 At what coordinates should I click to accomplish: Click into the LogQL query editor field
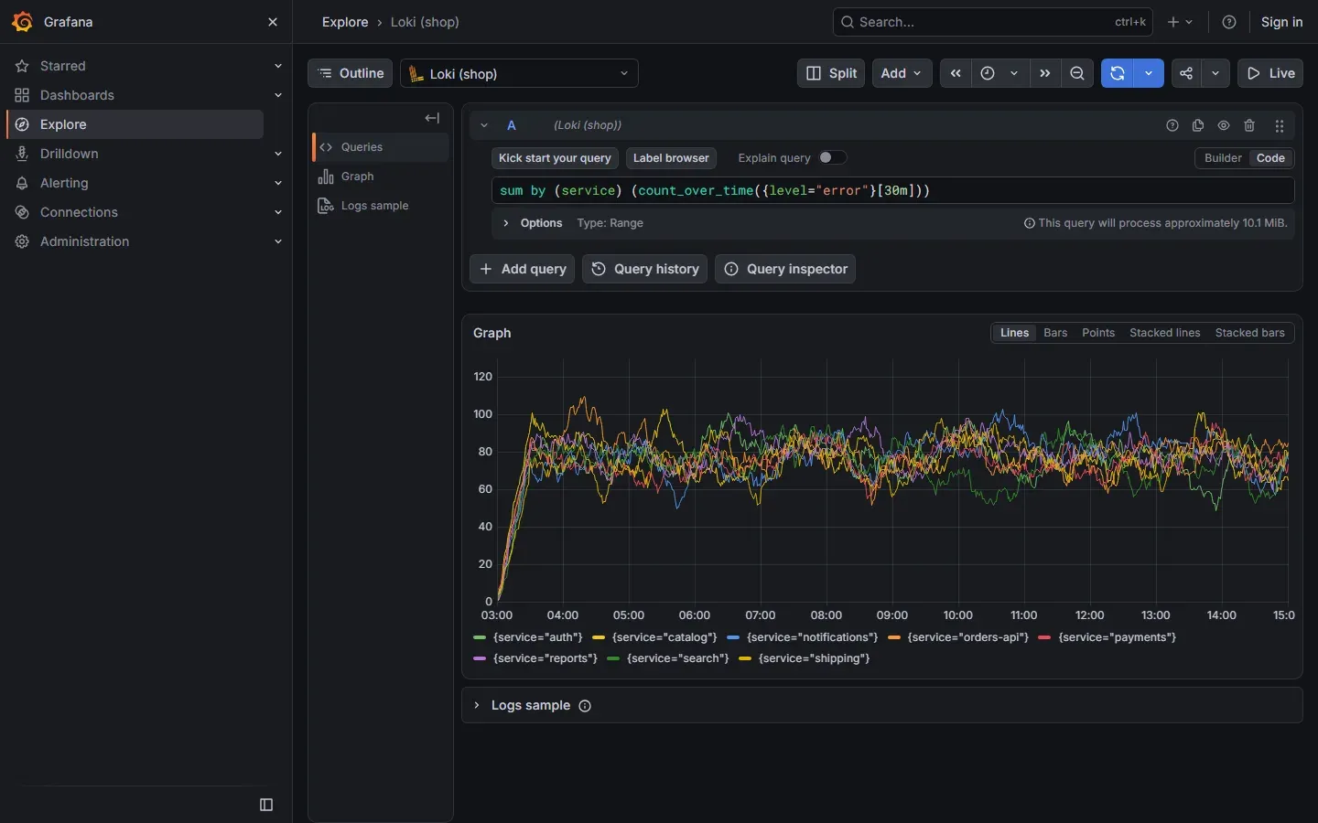(x=892, y=190)
